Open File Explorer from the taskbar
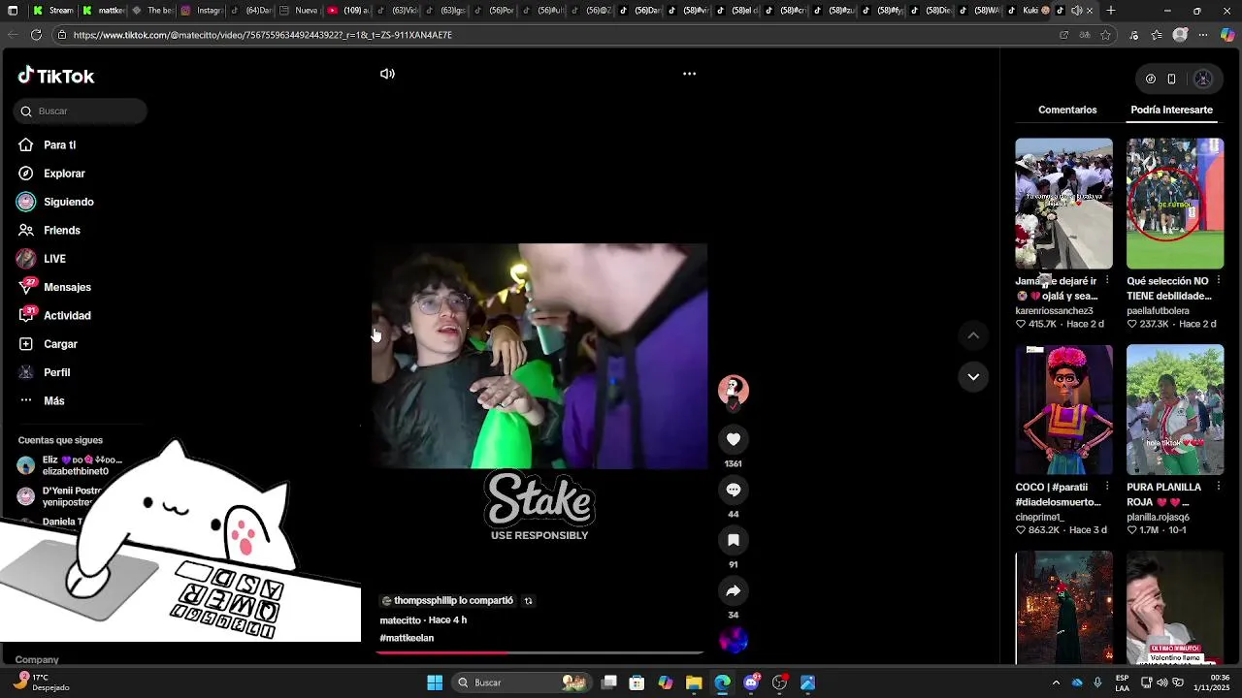 point(694,682)
